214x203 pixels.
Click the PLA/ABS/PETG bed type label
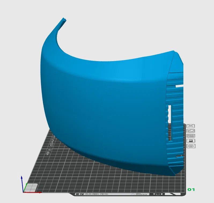(x=97, y=194)
